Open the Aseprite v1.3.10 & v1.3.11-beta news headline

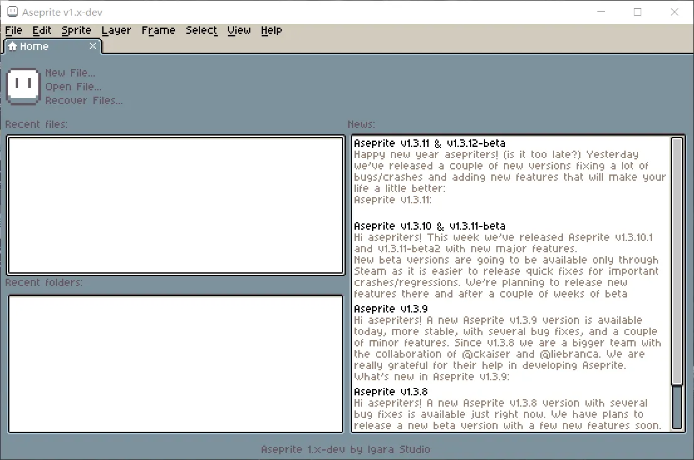[429, 226]
